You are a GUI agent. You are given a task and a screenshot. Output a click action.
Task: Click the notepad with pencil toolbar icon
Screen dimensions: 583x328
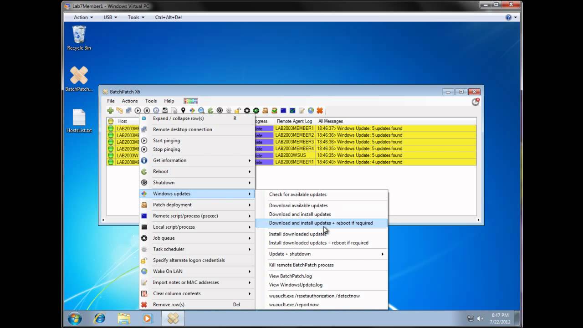302,110
